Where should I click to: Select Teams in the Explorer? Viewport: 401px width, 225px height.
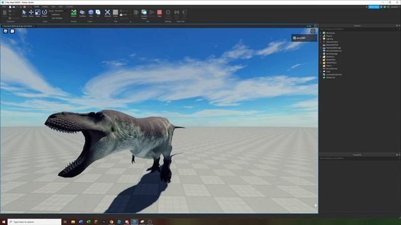coord(328,66)
